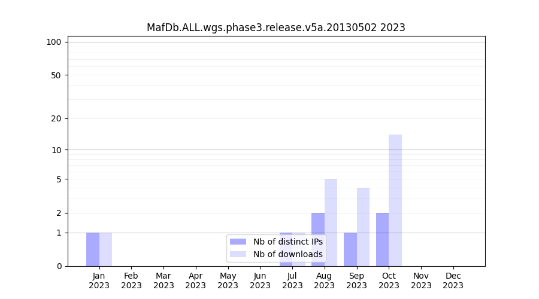Click the September distinct IPs bar

point(350,249)
